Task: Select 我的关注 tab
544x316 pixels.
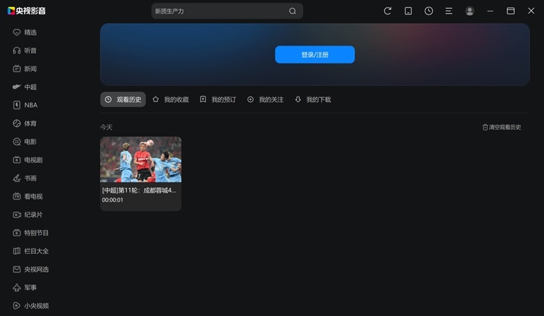Action: tap(265, 99)
